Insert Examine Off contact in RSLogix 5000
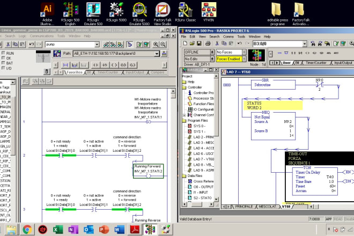Image resolution: width=354 pixels, height=236 pixels. point(105,65)
